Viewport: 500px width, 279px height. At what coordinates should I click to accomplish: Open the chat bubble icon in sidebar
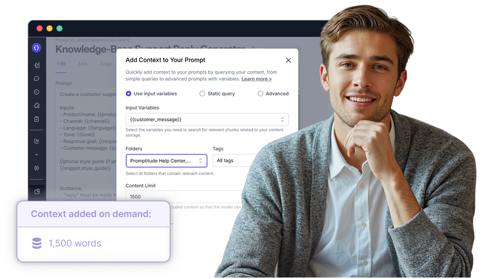pos(37,79)
